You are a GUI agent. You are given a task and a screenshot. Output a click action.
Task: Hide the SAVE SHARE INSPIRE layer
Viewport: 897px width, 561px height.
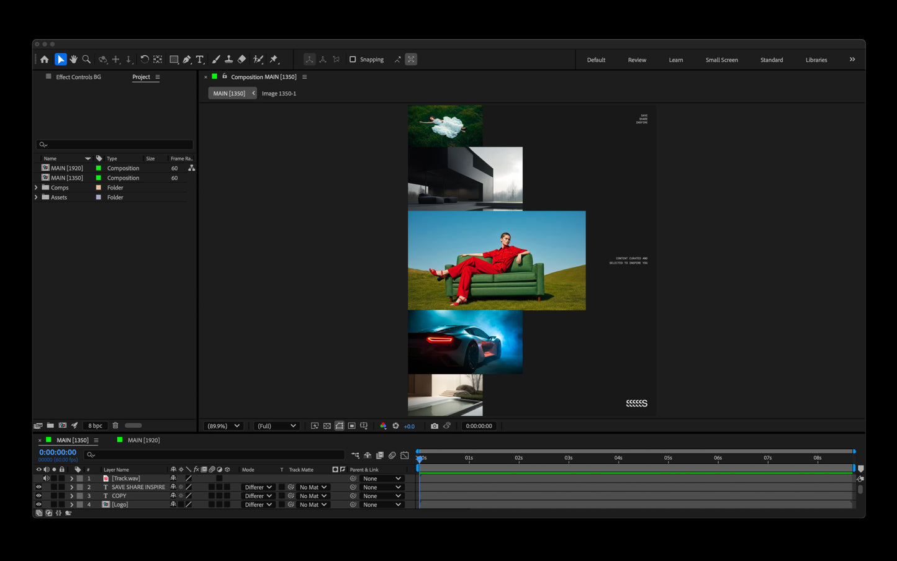tap(38, 487)
